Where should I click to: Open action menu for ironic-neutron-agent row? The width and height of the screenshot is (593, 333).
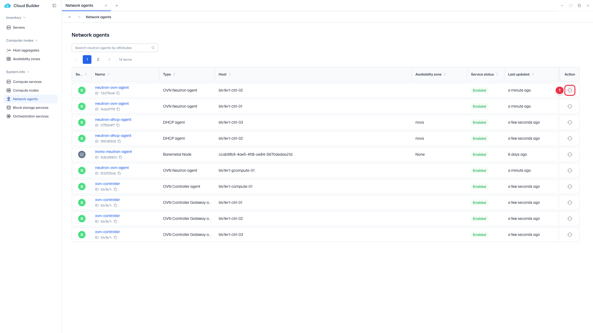point(570,154)
